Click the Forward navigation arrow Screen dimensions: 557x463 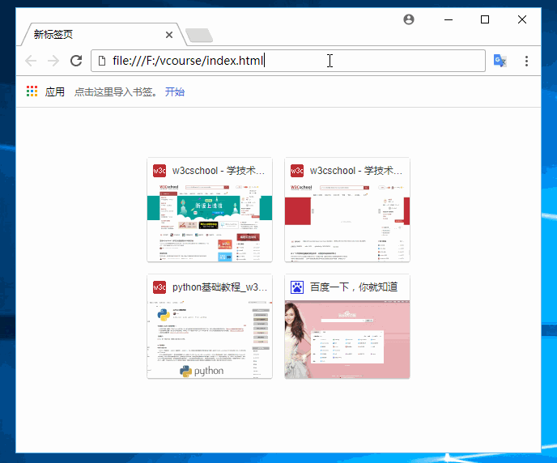(53, 61)
